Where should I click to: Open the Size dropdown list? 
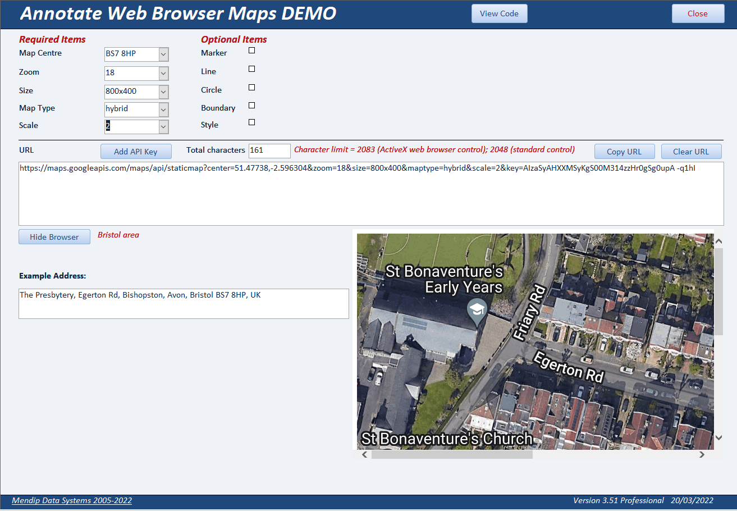tap(163, 92)
